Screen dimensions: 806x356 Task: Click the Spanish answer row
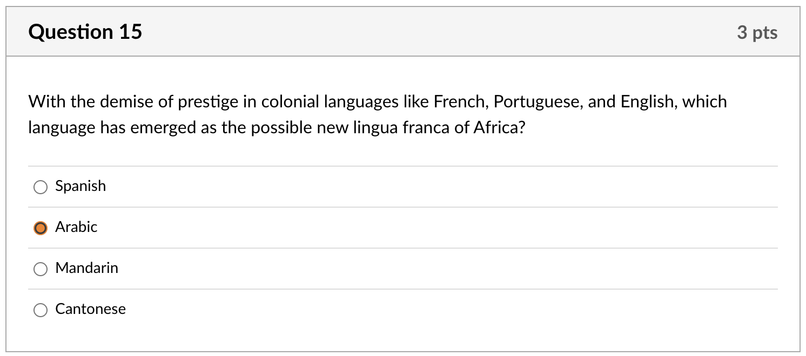378,187
